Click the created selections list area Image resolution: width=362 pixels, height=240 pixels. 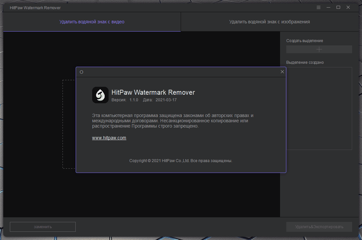[x=319, y=108]
